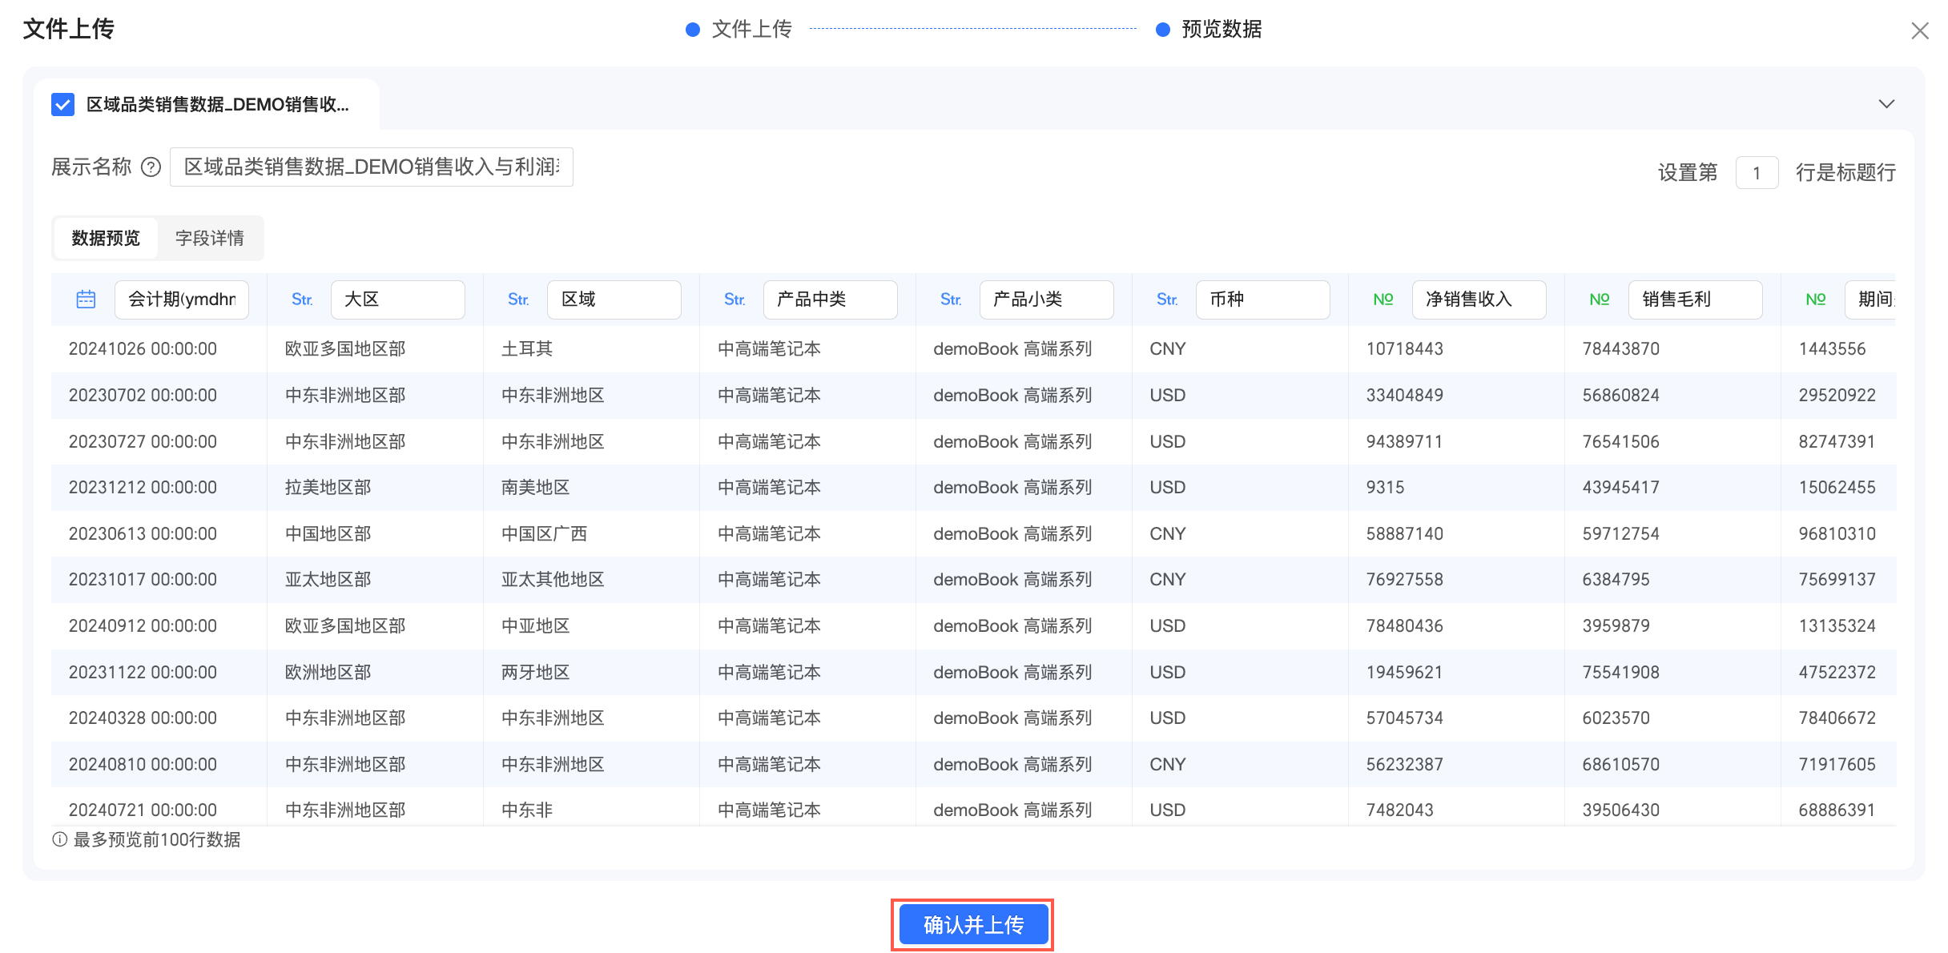1948x953 pixels.
Task: Collapse the file panel with the chevron
Action: pyautogui.click(x=1886, y=104)
